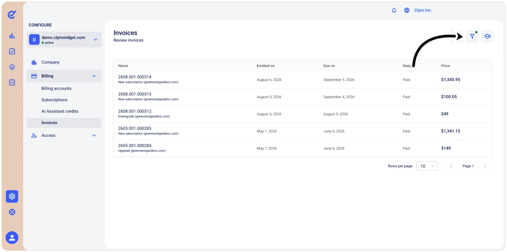This screenshot has height=252, width=507.
Task: Collapse the Billing menu section
Action: coord(64,76)
